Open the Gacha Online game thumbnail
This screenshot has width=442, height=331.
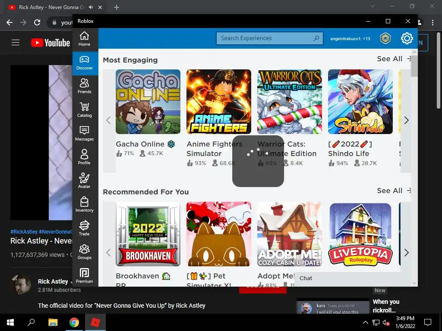[x=148, y=102]
